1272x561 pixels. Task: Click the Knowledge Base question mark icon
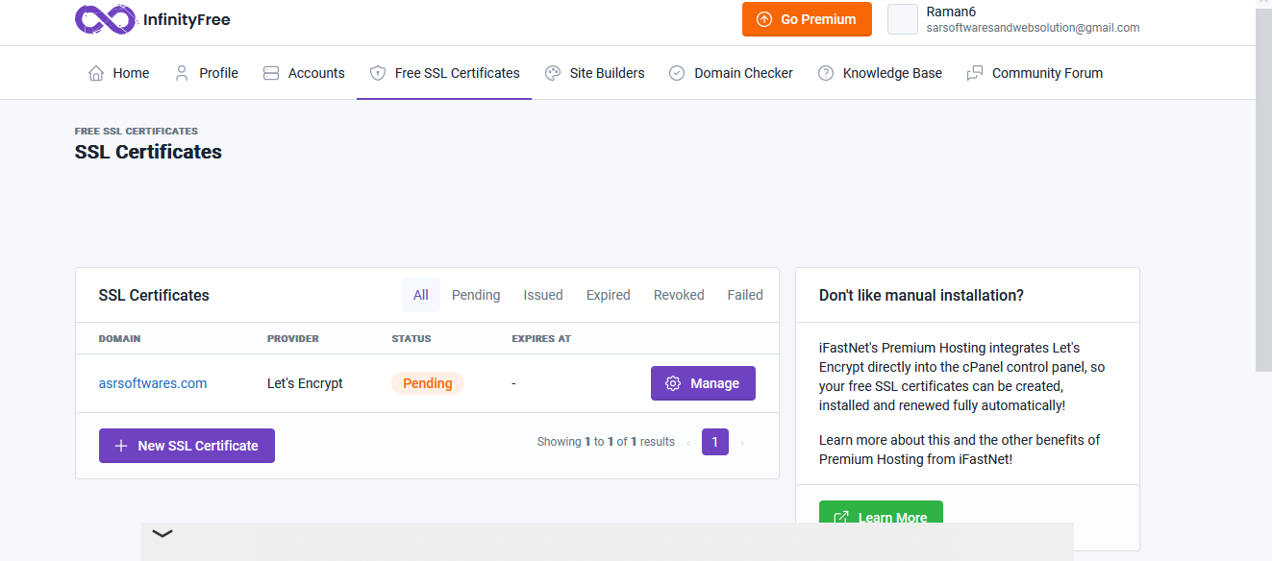826,73
